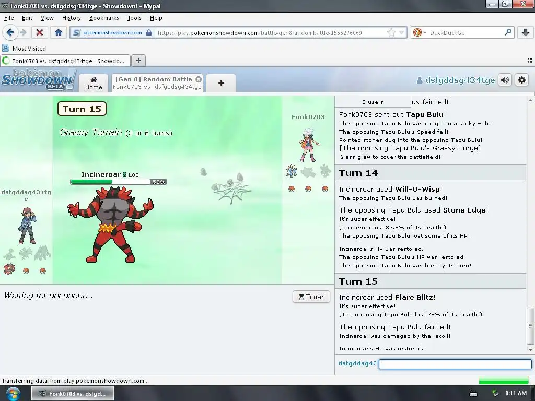The width and height of the screenshot is (535, 401).
Task: Click the system tray clock 8:11 AM
Action: pyautogui.click(x=516, y=394)
